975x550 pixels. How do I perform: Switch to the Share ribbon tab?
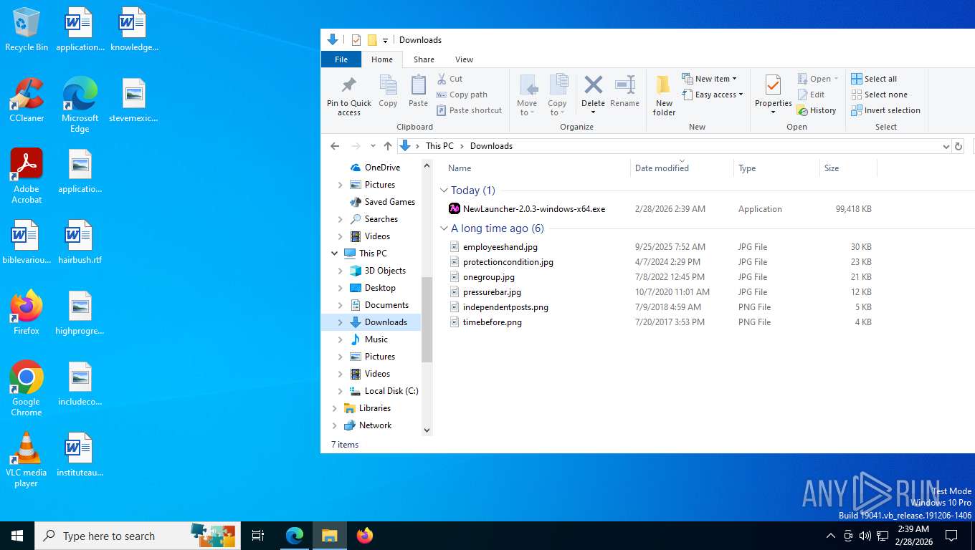(x=424, y=59)
